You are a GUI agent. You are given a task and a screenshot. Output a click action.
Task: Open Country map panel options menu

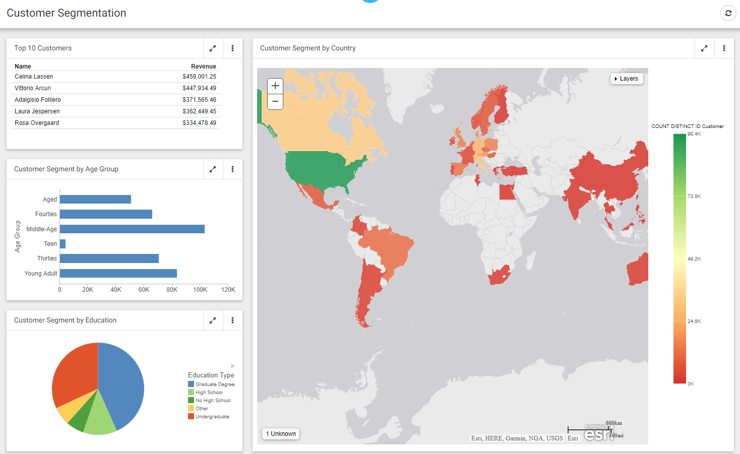[x=724, y=48]
